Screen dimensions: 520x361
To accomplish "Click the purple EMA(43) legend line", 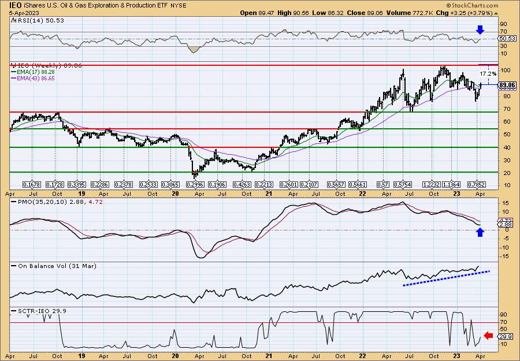I will 14,79.
